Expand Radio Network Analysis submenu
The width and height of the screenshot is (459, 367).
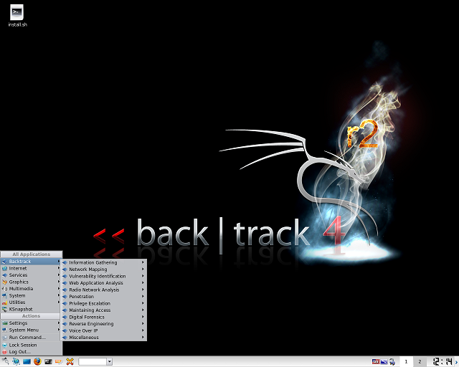click(103, 290)
